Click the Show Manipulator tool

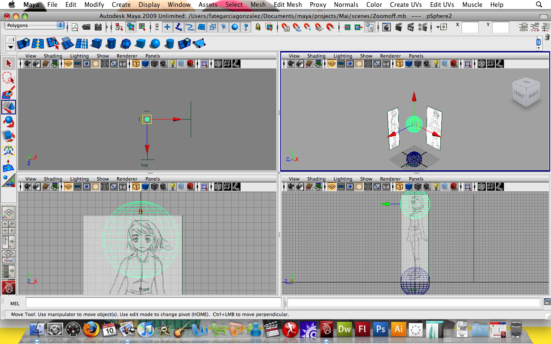pyautogui.click(x=9, y=180)
